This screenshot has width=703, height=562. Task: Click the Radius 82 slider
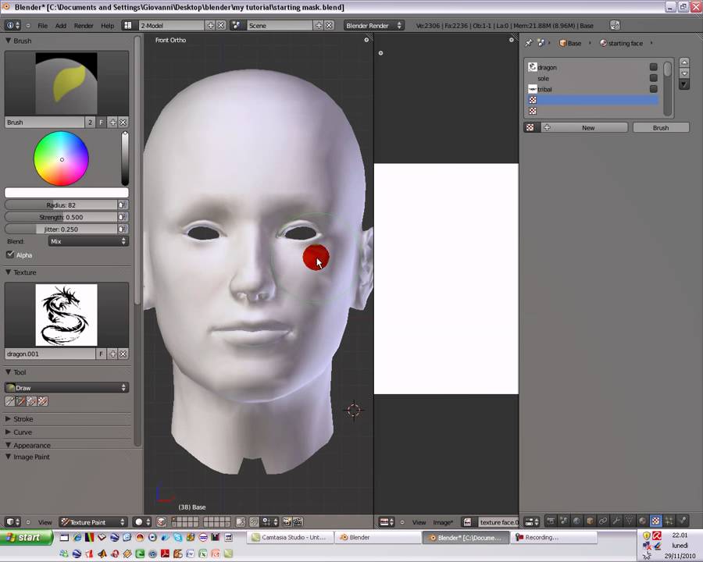pyautogui.click(x=61, y=205)
